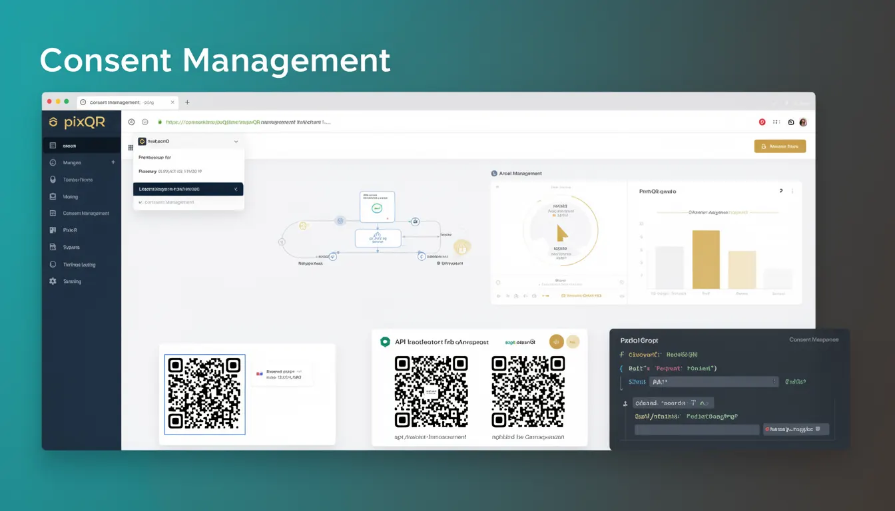This screenshot has height=511, width=895.
Task: Click the pale gold circle on API card
Action: [573, 342]
